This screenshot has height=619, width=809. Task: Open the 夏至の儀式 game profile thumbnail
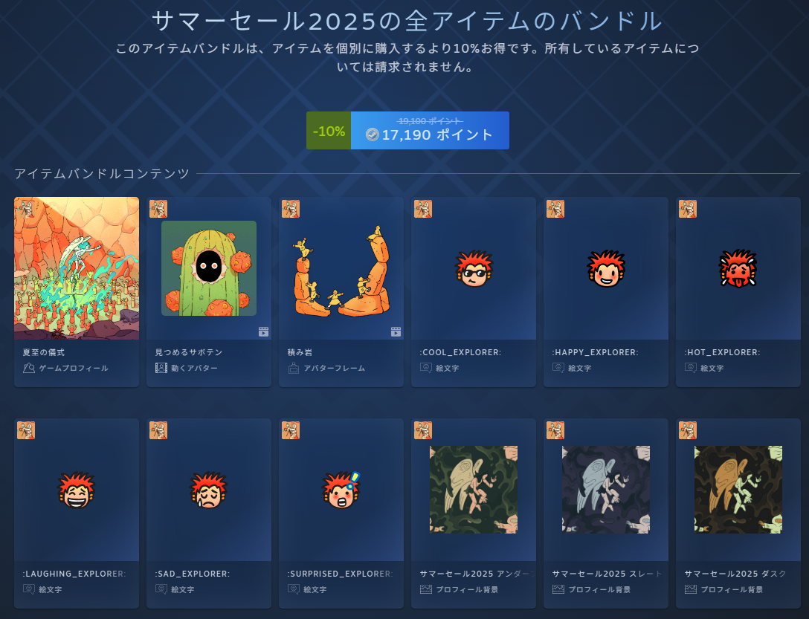(77, 268)
